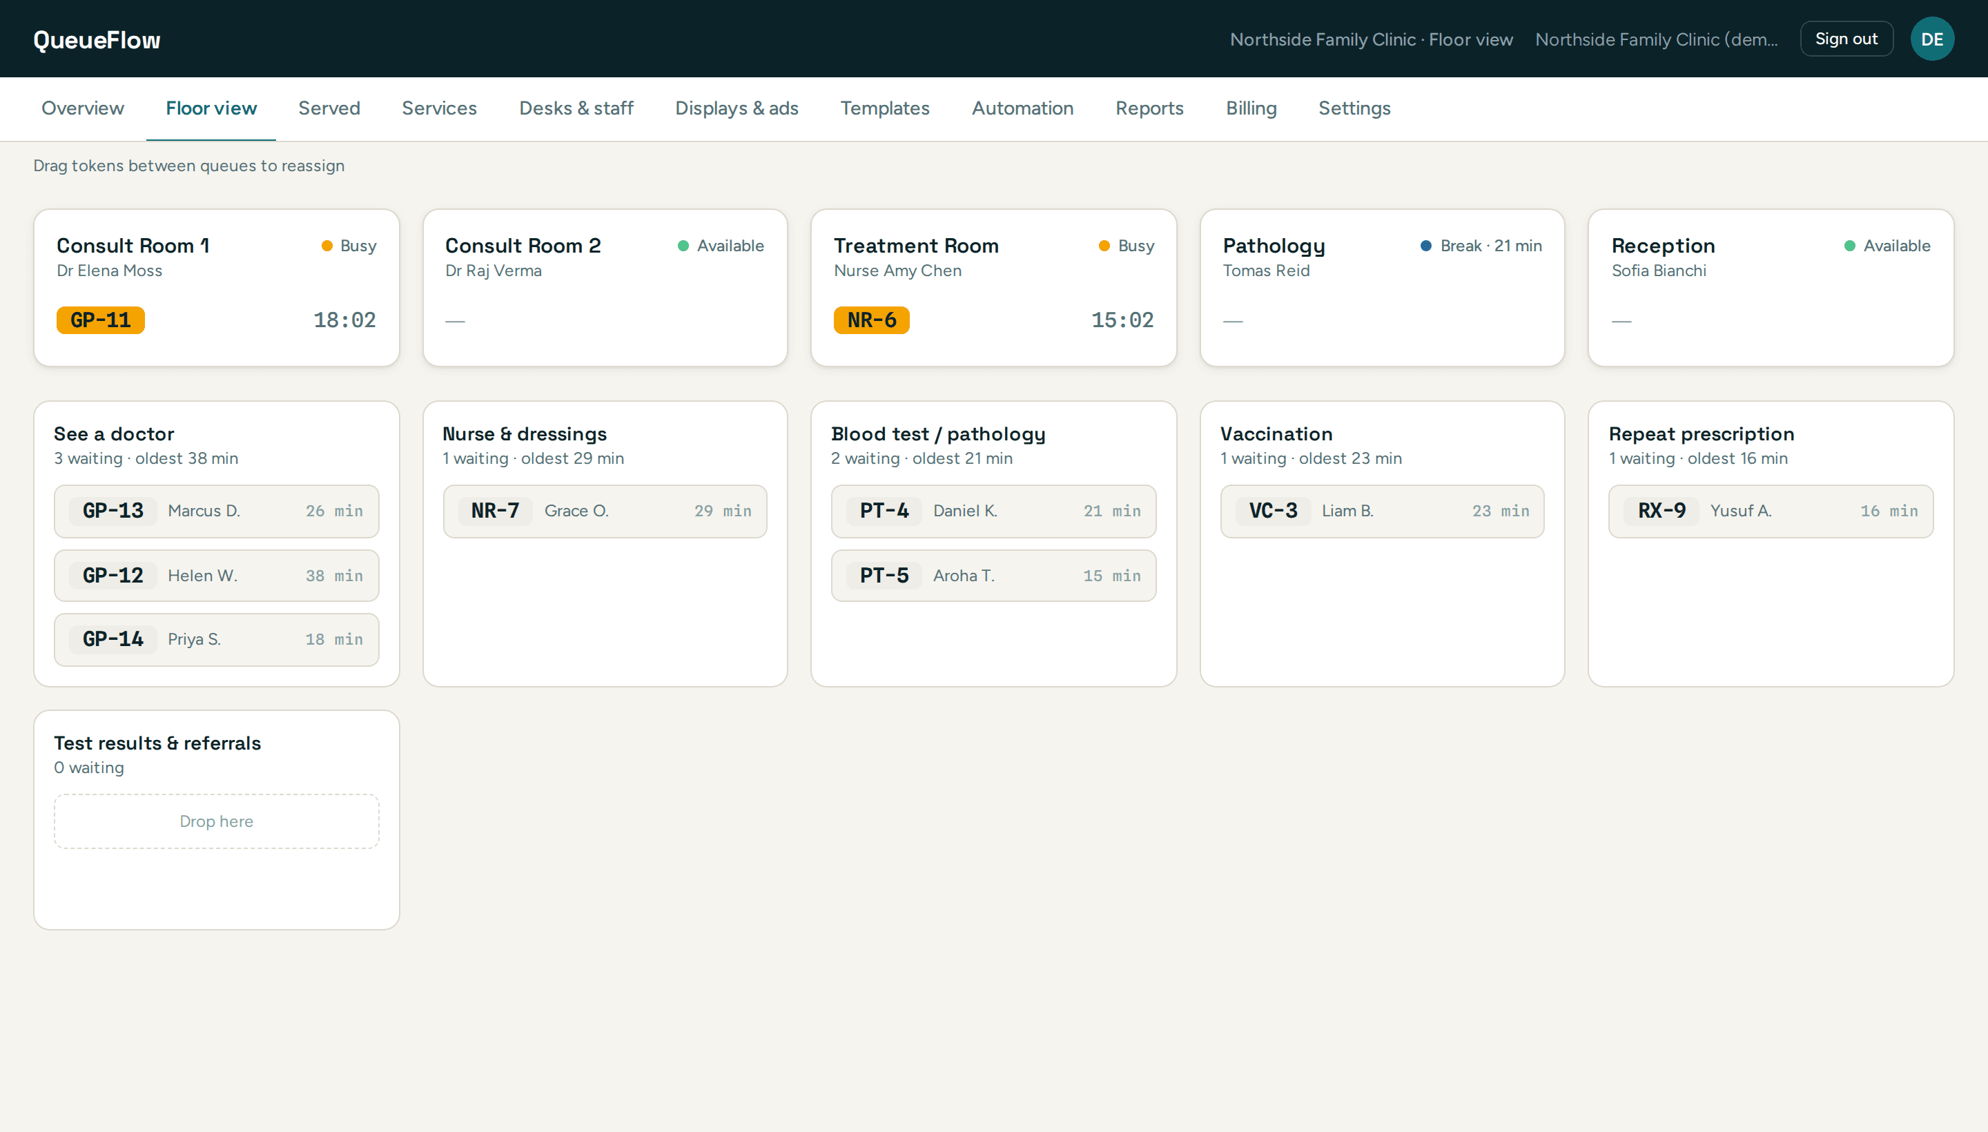This screenshot has width=1988, height=1132.
Task: Open the Pathology desk card title
Action: coord(1274,246)
